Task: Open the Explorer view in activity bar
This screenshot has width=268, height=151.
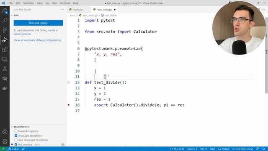Action: click(5, 11)
